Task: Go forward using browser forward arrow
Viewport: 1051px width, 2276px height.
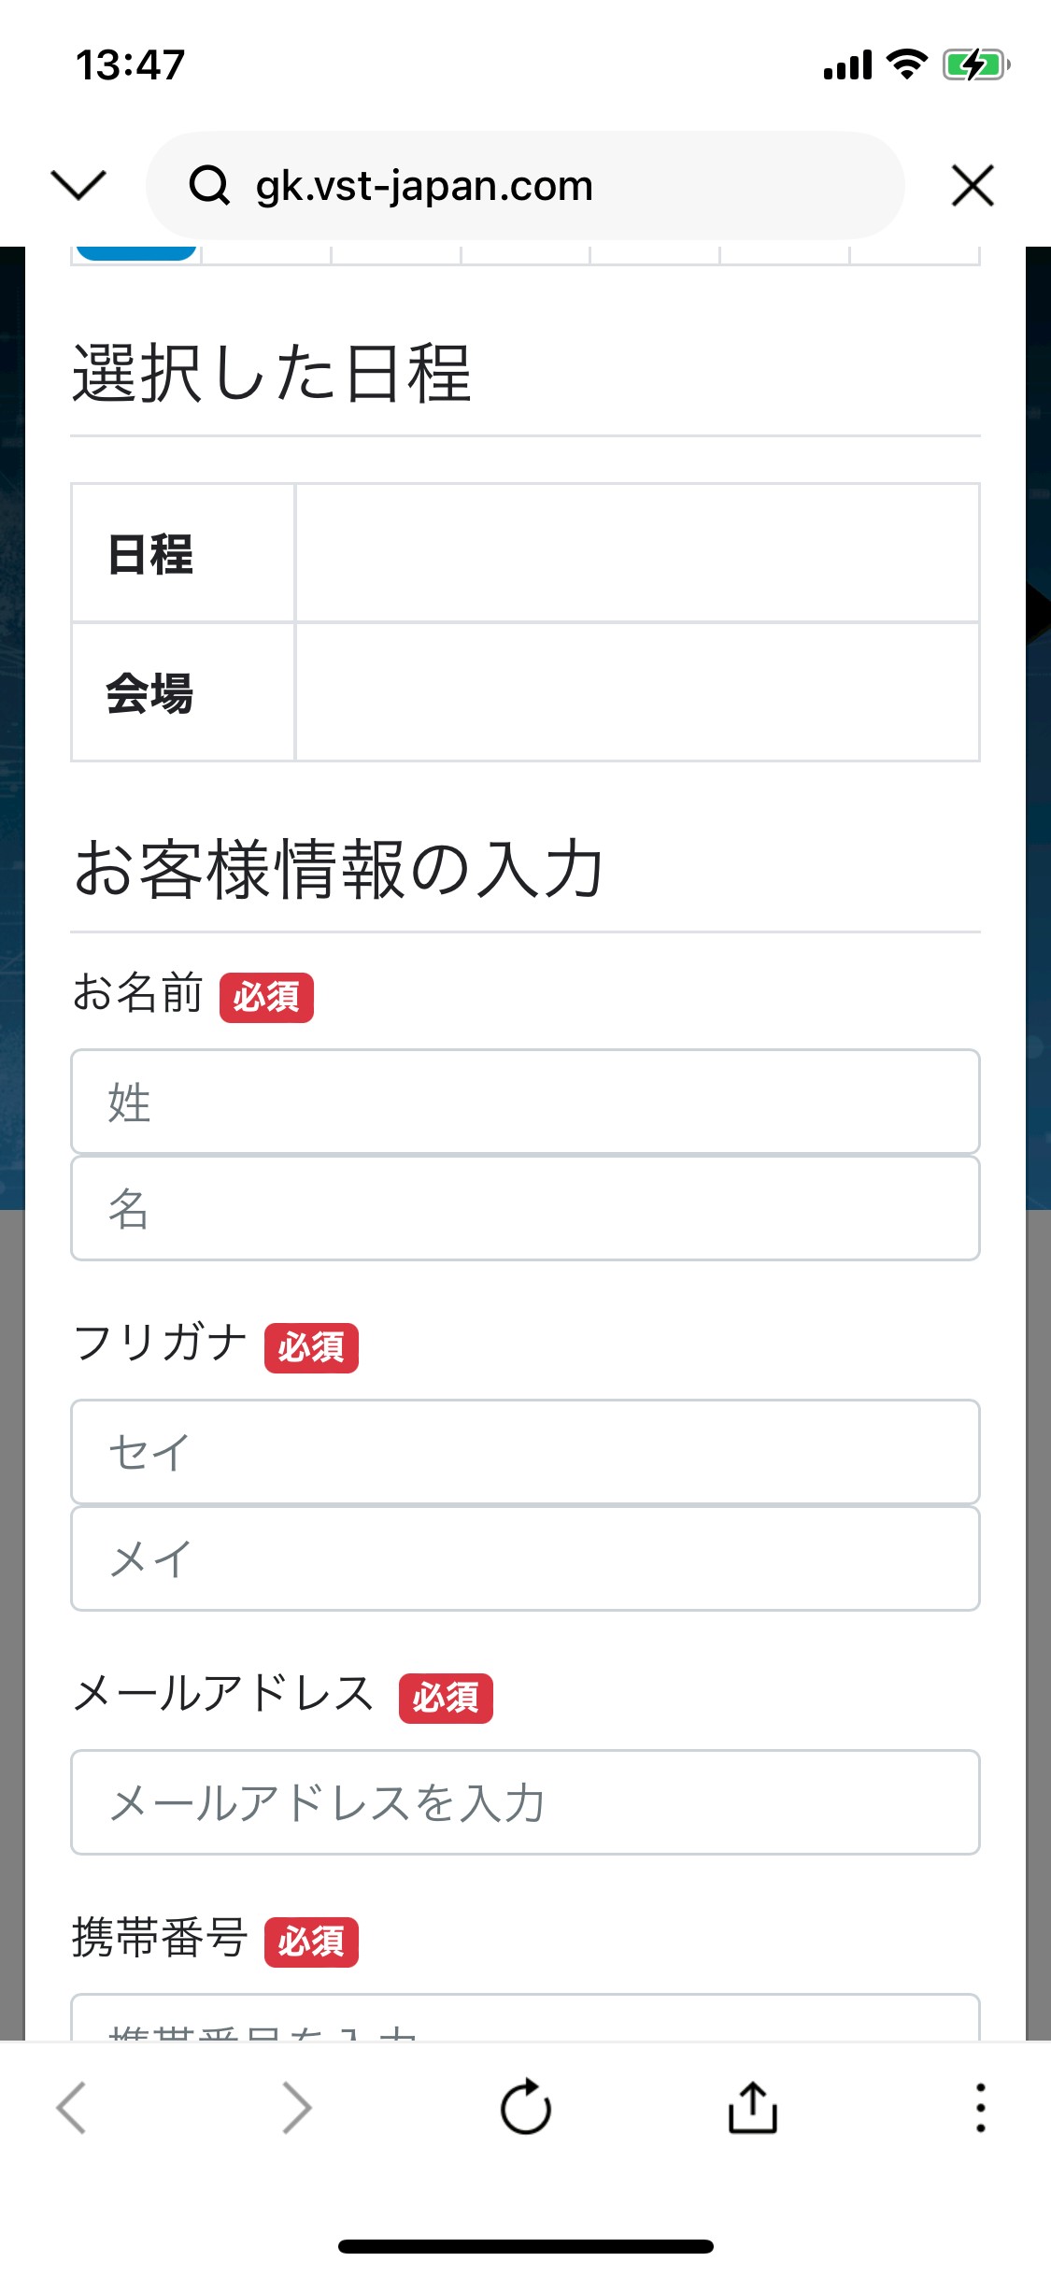Action: coord(297,2108)
